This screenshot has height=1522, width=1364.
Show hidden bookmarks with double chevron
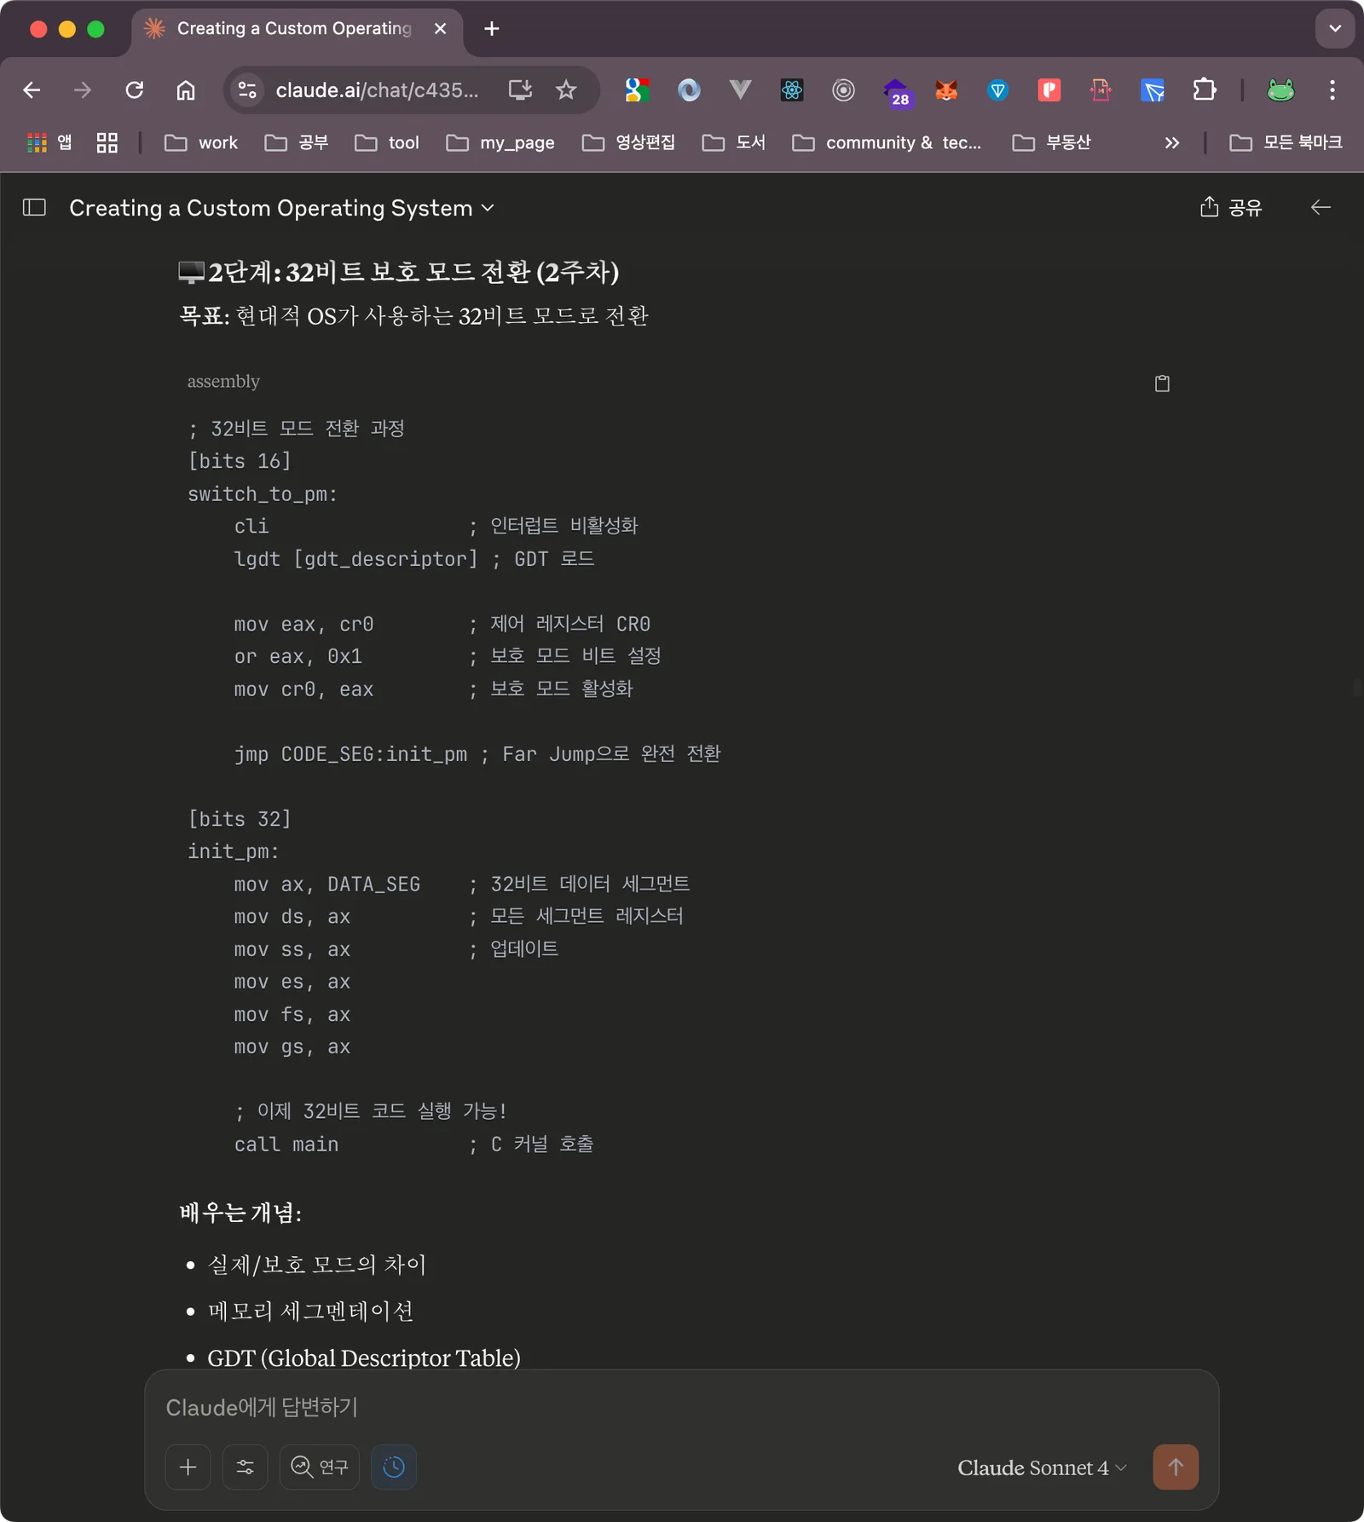coord(1172,143)
